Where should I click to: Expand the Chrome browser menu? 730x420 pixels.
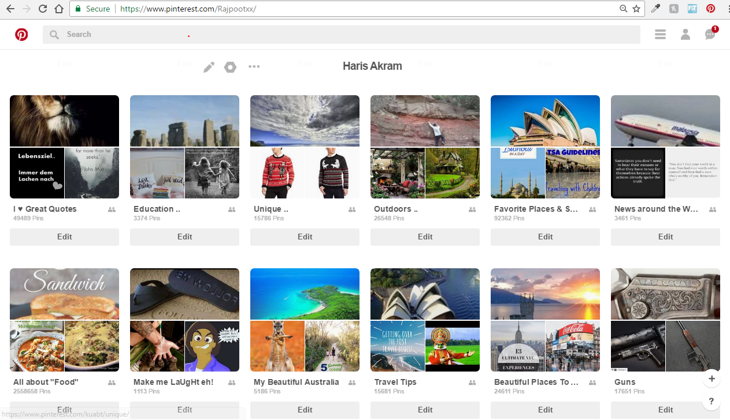tap(724, 8)
